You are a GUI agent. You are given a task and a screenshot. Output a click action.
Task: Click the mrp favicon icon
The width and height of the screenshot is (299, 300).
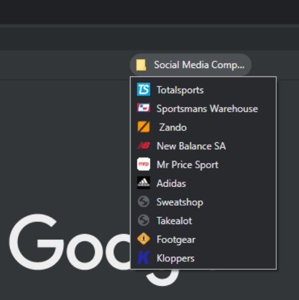point(144,164)
